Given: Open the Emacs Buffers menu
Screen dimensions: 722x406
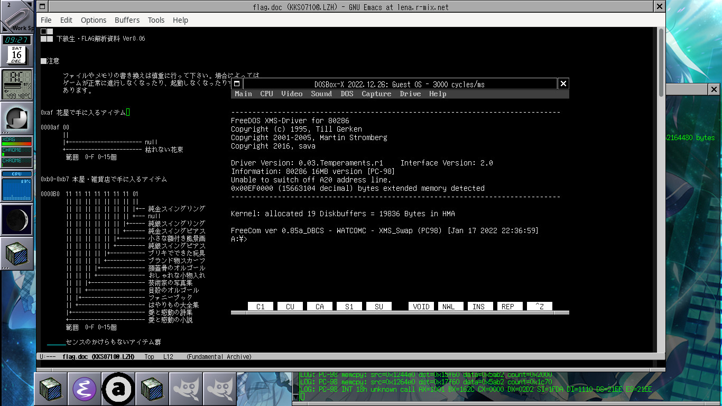Looking at the screenshot, I should point(127,20).
